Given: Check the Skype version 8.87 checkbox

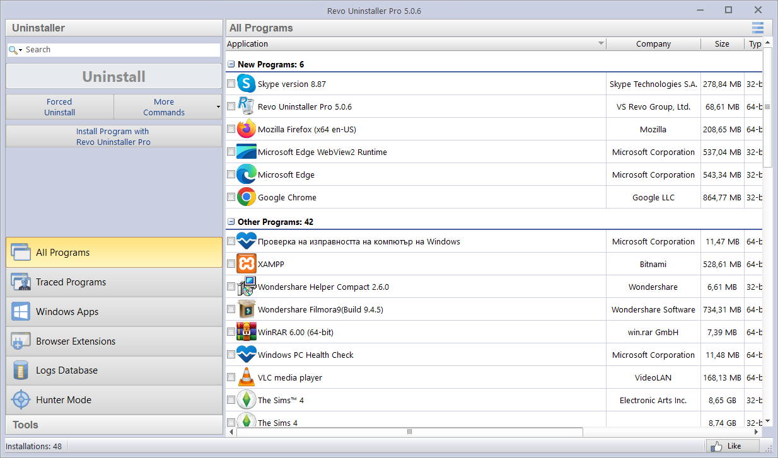Looking at the screenshot, I should pos(231,84).
